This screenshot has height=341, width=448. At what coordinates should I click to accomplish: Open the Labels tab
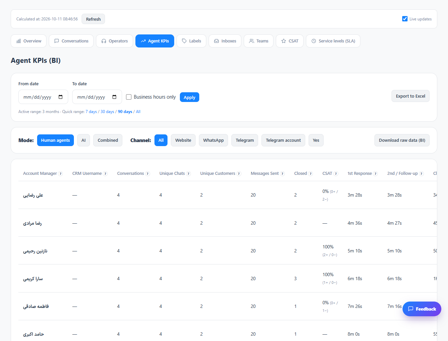pyautogui.click(x=191, y=41)
